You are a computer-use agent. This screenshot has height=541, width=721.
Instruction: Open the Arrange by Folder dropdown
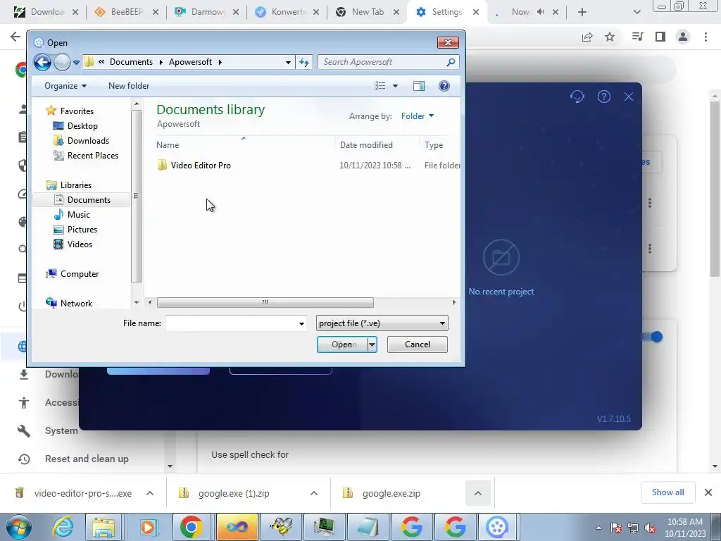pyautogui.click(x=417, y=116)
